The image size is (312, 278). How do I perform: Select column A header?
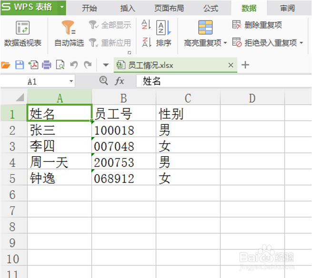click(x=60, y=98)
